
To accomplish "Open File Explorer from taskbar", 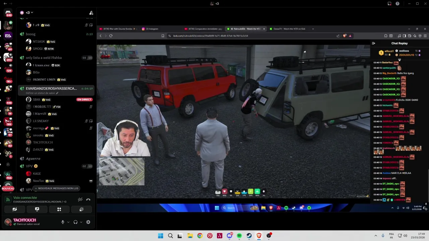I will coord(190,236).
